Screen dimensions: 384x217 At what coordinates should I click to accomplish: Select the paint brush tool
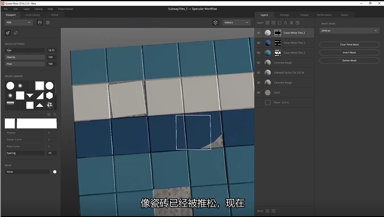8,33
